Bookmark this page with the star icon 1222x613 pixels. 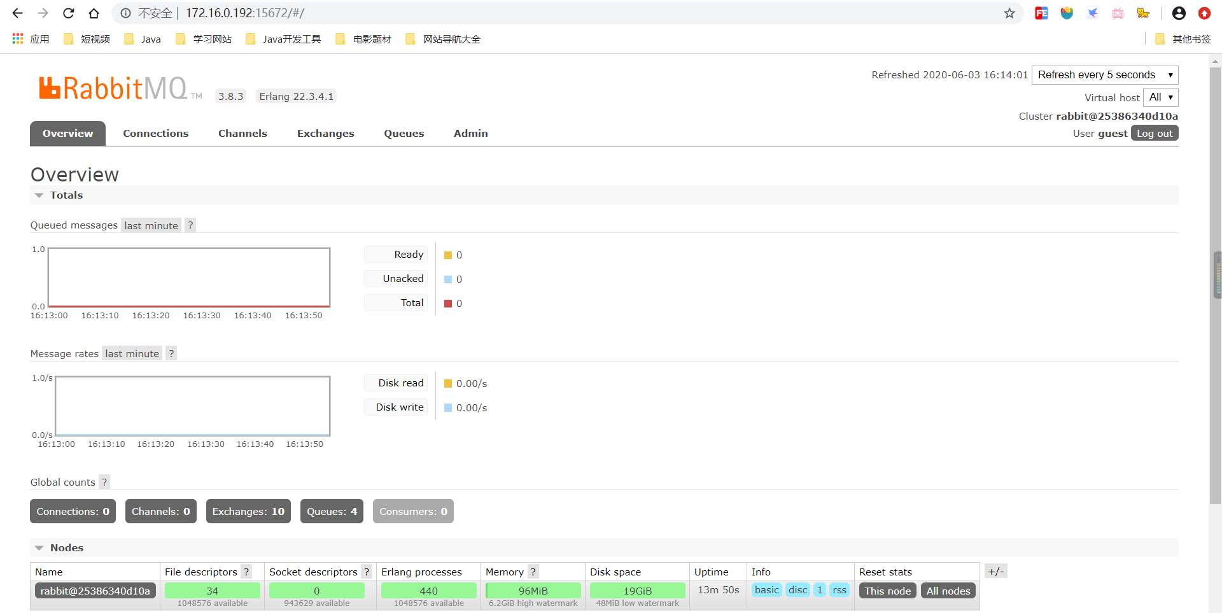(x=1009, y=13)
